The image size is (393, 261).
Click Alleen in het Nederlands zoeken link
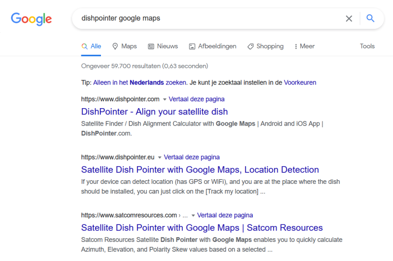[x=140, y=82]
